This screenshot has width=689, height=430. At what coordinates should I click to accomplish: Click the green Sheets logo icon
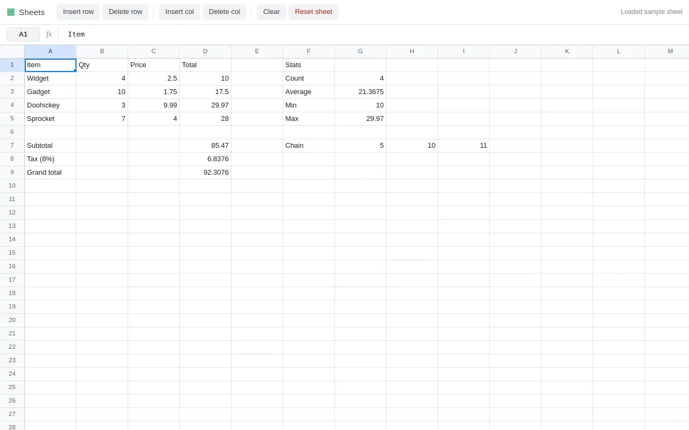(11, 12)
